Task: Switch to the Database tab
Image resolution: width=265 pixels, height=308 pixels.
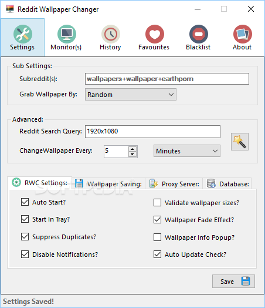Action: pos(227,183)
